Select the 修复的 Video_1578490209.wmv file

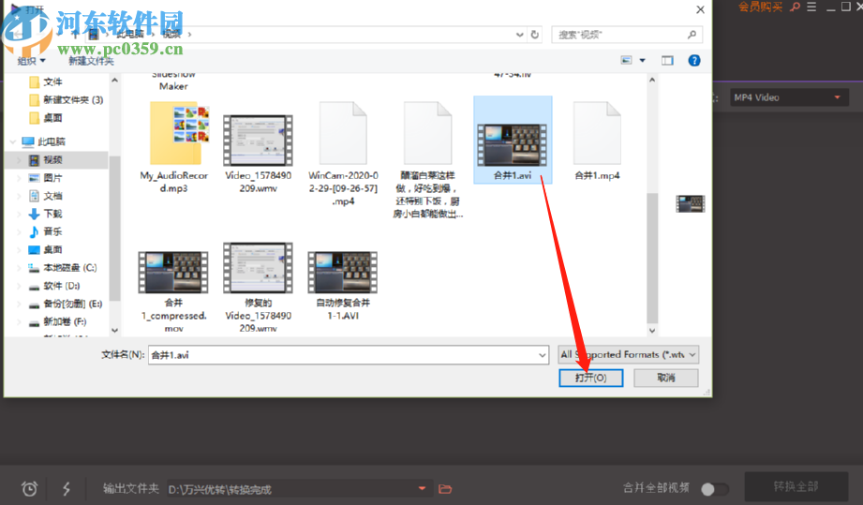tap(258, 287)
